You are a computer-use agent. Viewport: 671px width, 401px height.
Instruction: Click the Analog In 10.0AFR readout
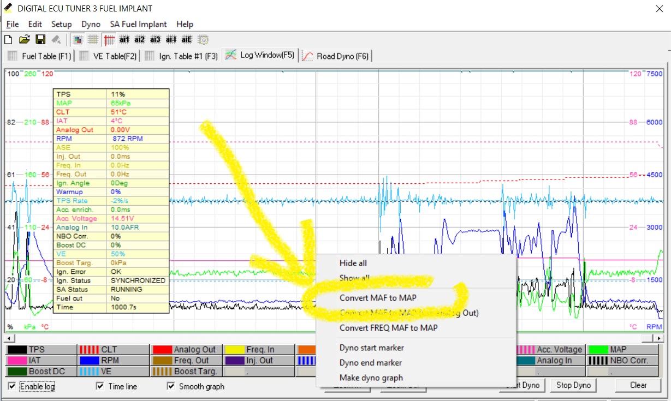click(125, 227)
